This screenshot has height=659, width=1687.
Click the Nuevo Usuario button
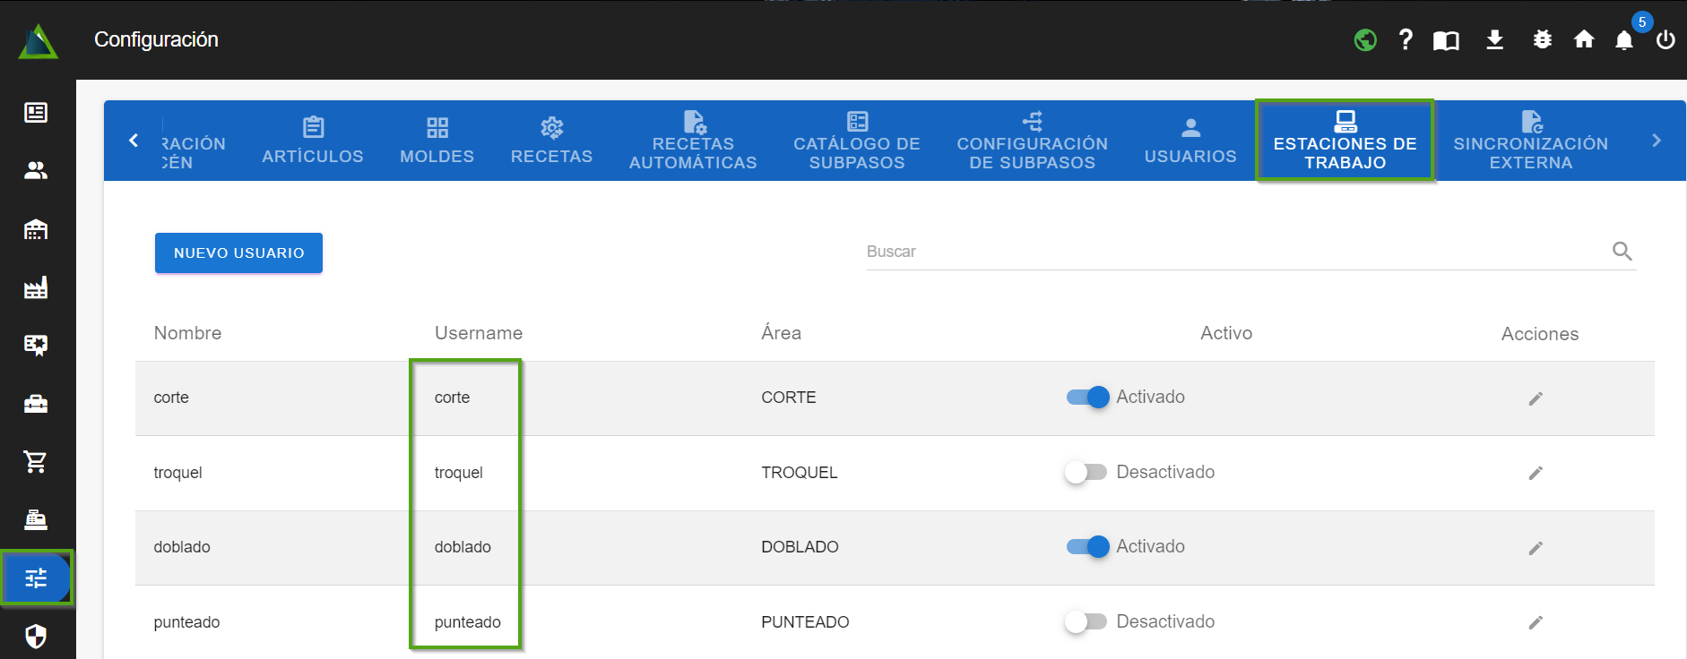(x=238, y=253)
